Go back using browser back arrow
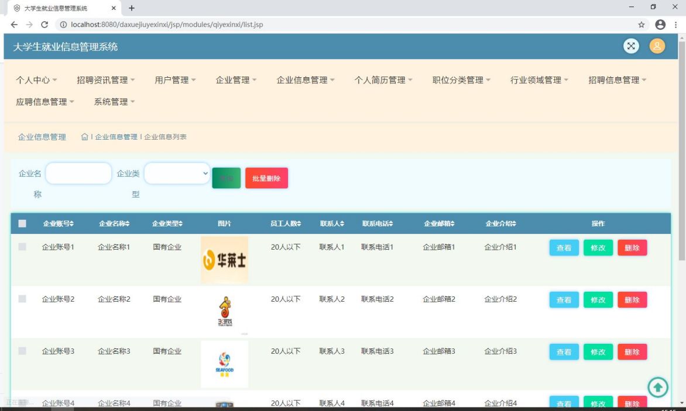Screen dimensions: 686x411 pos(14,25)
